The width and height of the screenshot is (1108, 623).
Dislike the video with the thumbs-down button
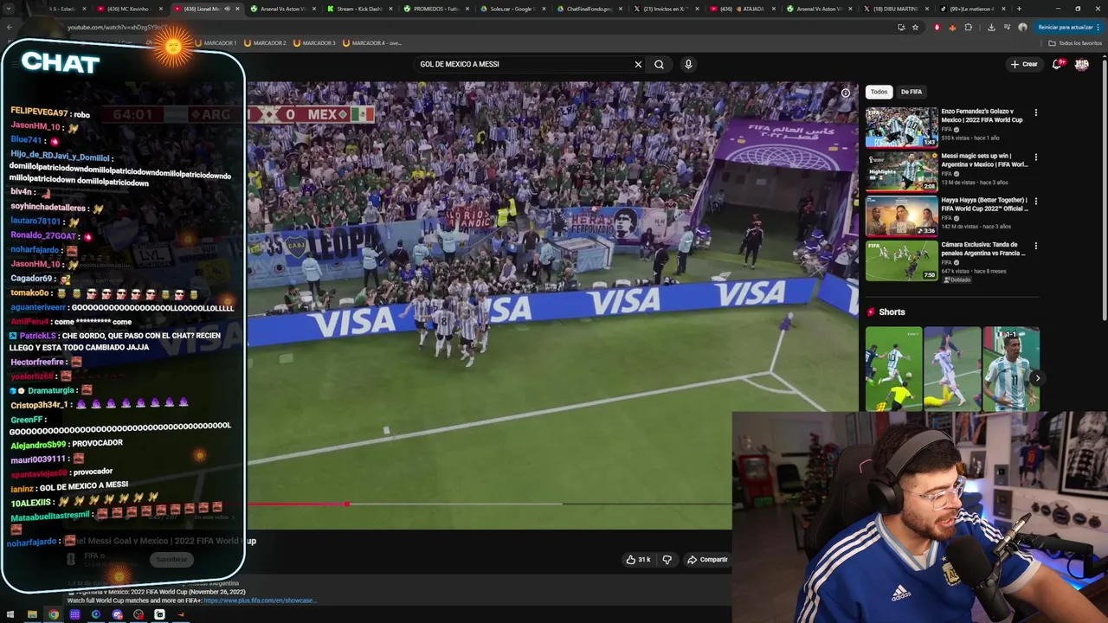667,560
